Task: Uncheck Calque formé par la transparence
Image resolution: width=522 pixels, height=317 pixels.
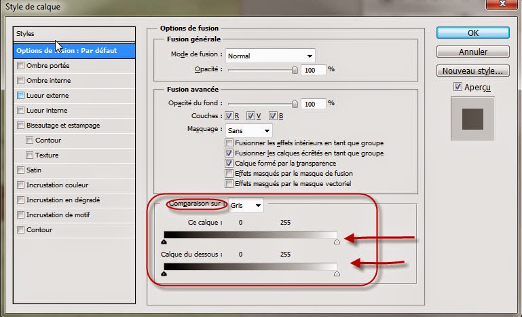Action: (x=229, y=164)
